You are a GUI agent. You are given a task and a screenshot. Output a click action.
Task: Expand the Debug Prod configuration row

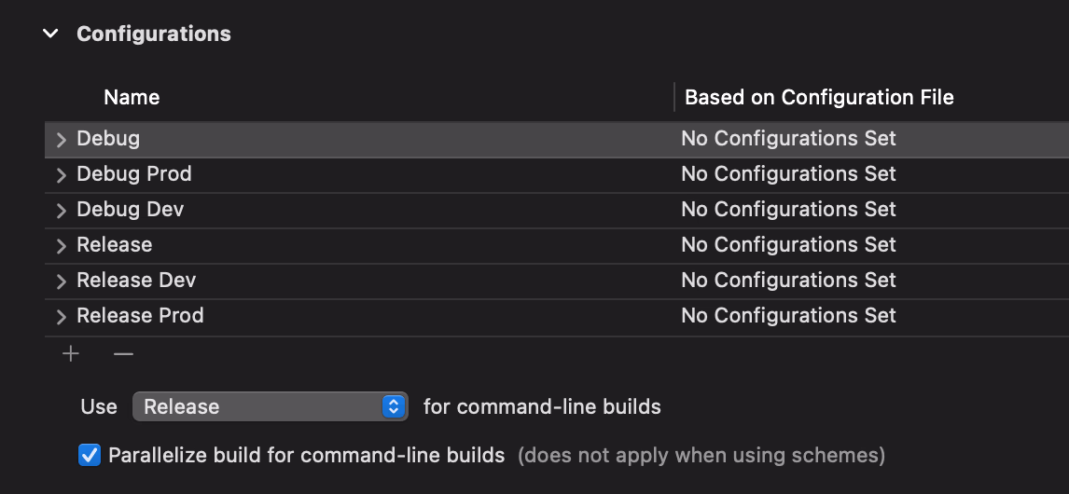(x=62, y=175)
